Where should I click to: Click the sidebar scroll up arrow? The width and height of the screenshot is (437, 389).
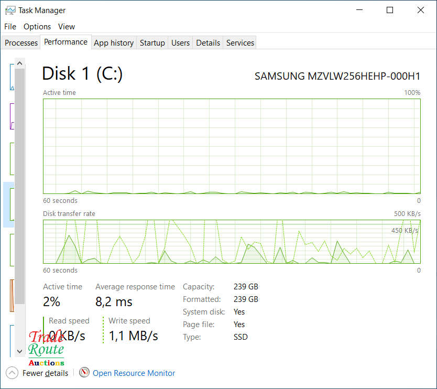coord(20,63)
